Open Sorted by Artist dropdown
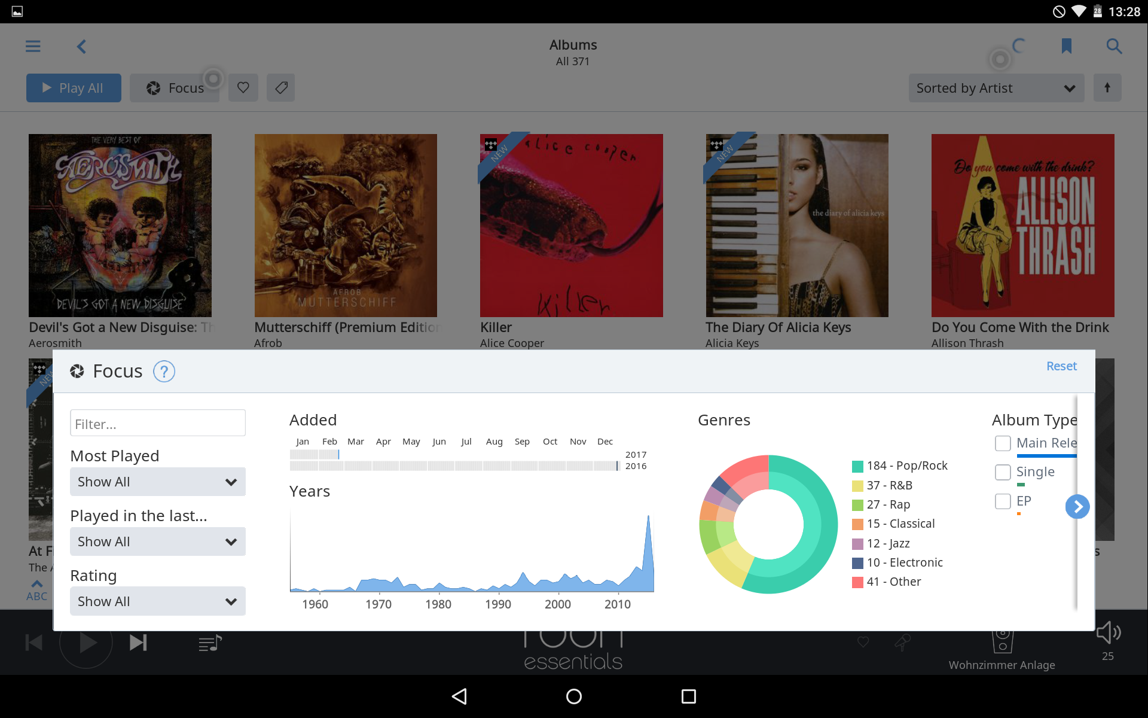Screen dimensions: 1148x718 click(x=996, y=88)
